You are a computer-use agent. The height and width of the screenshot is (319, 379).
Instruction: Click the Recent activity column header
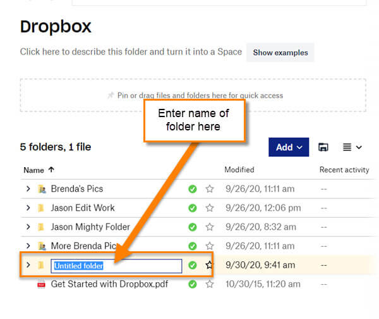(x=344, y=170)
